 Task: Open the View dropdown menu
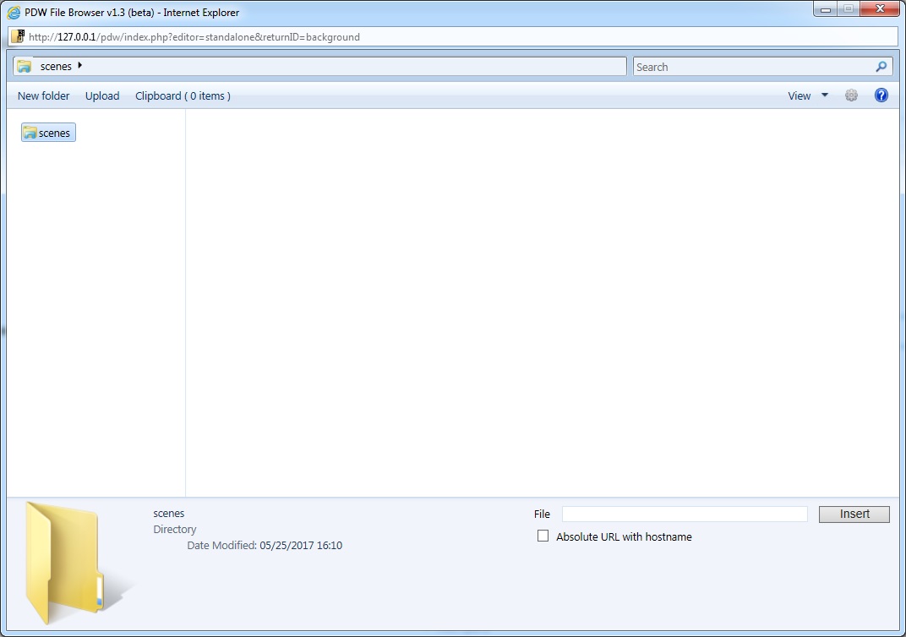pyautogui.click(x=808, y=95)
